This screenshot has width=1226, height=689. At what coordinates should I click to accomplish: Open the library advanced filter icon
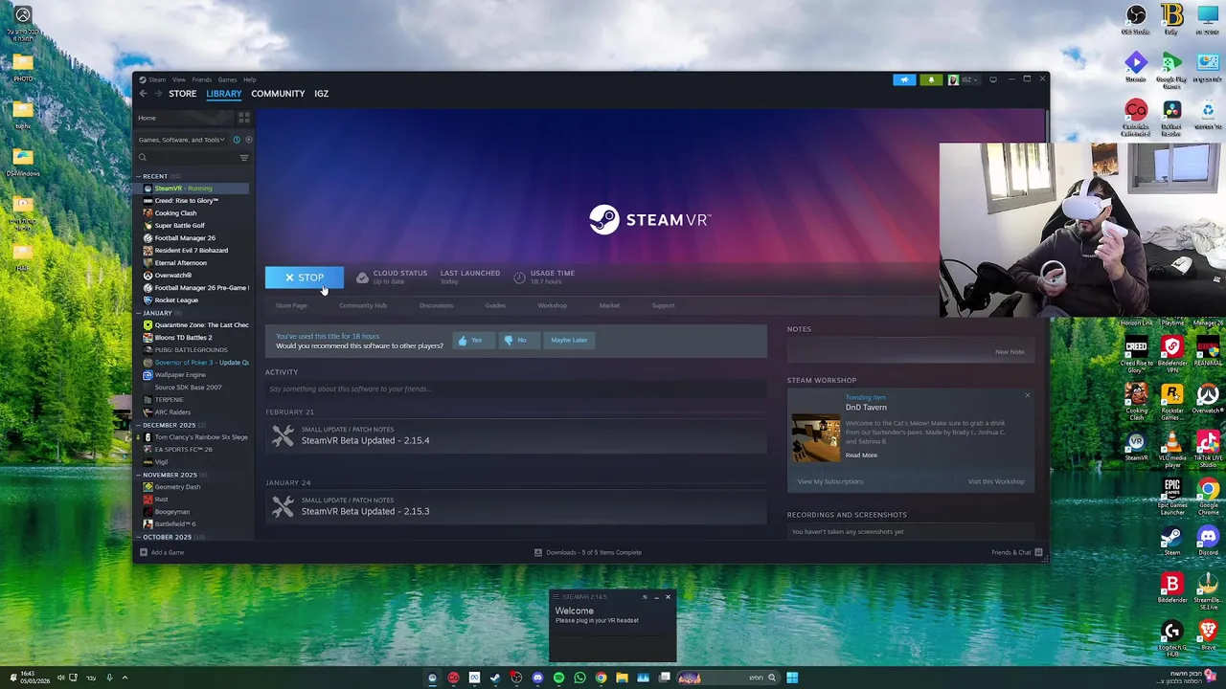[x=244, y=158]
